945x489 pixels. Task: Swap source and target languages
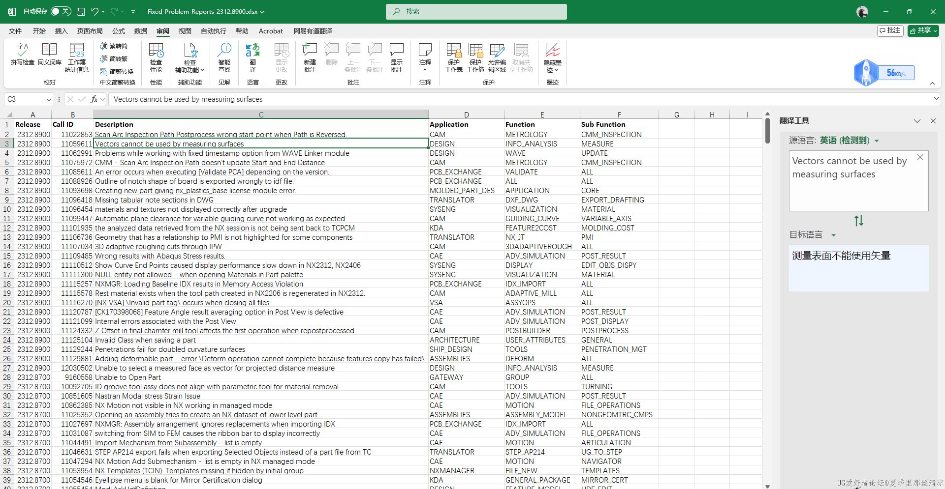[858, 221]
